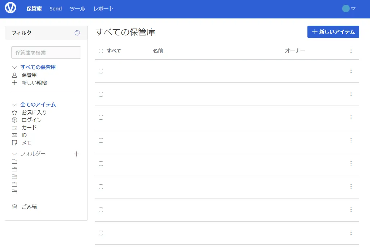
Task: Select the ログイン globe icon filter
Action: (x=14, y=120)
